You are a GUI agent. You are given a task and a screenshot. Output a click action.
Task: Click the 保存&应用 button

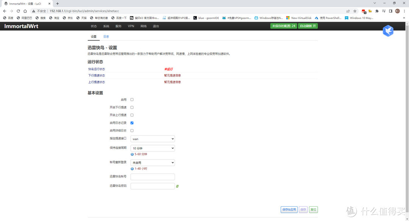coord(289,210)
